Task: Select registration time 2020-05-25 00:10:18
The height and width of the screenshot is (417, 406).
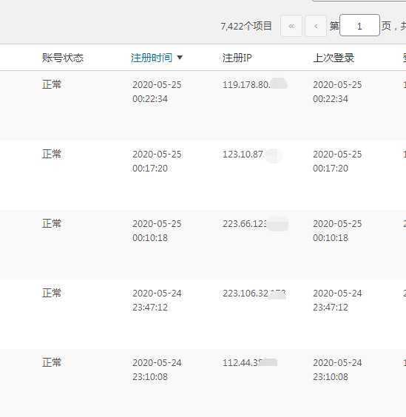Action: [157, 231]
